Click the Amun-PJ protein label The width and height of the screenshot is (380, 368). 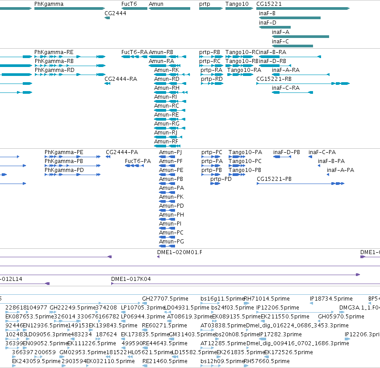[171, 152]
